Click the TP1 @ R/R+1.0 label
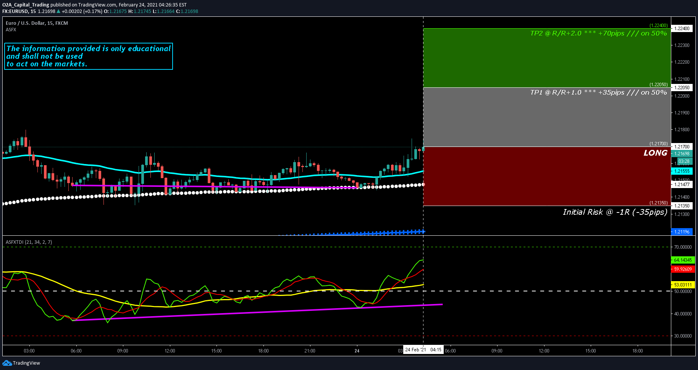 point(598,92)
